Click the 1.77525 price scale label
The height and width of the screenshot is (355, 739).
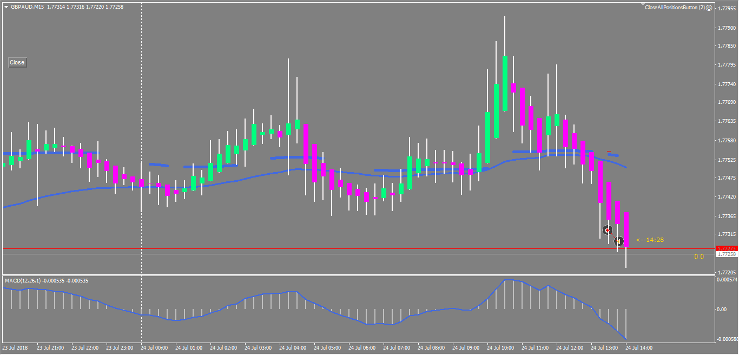[x=726, y=160]
